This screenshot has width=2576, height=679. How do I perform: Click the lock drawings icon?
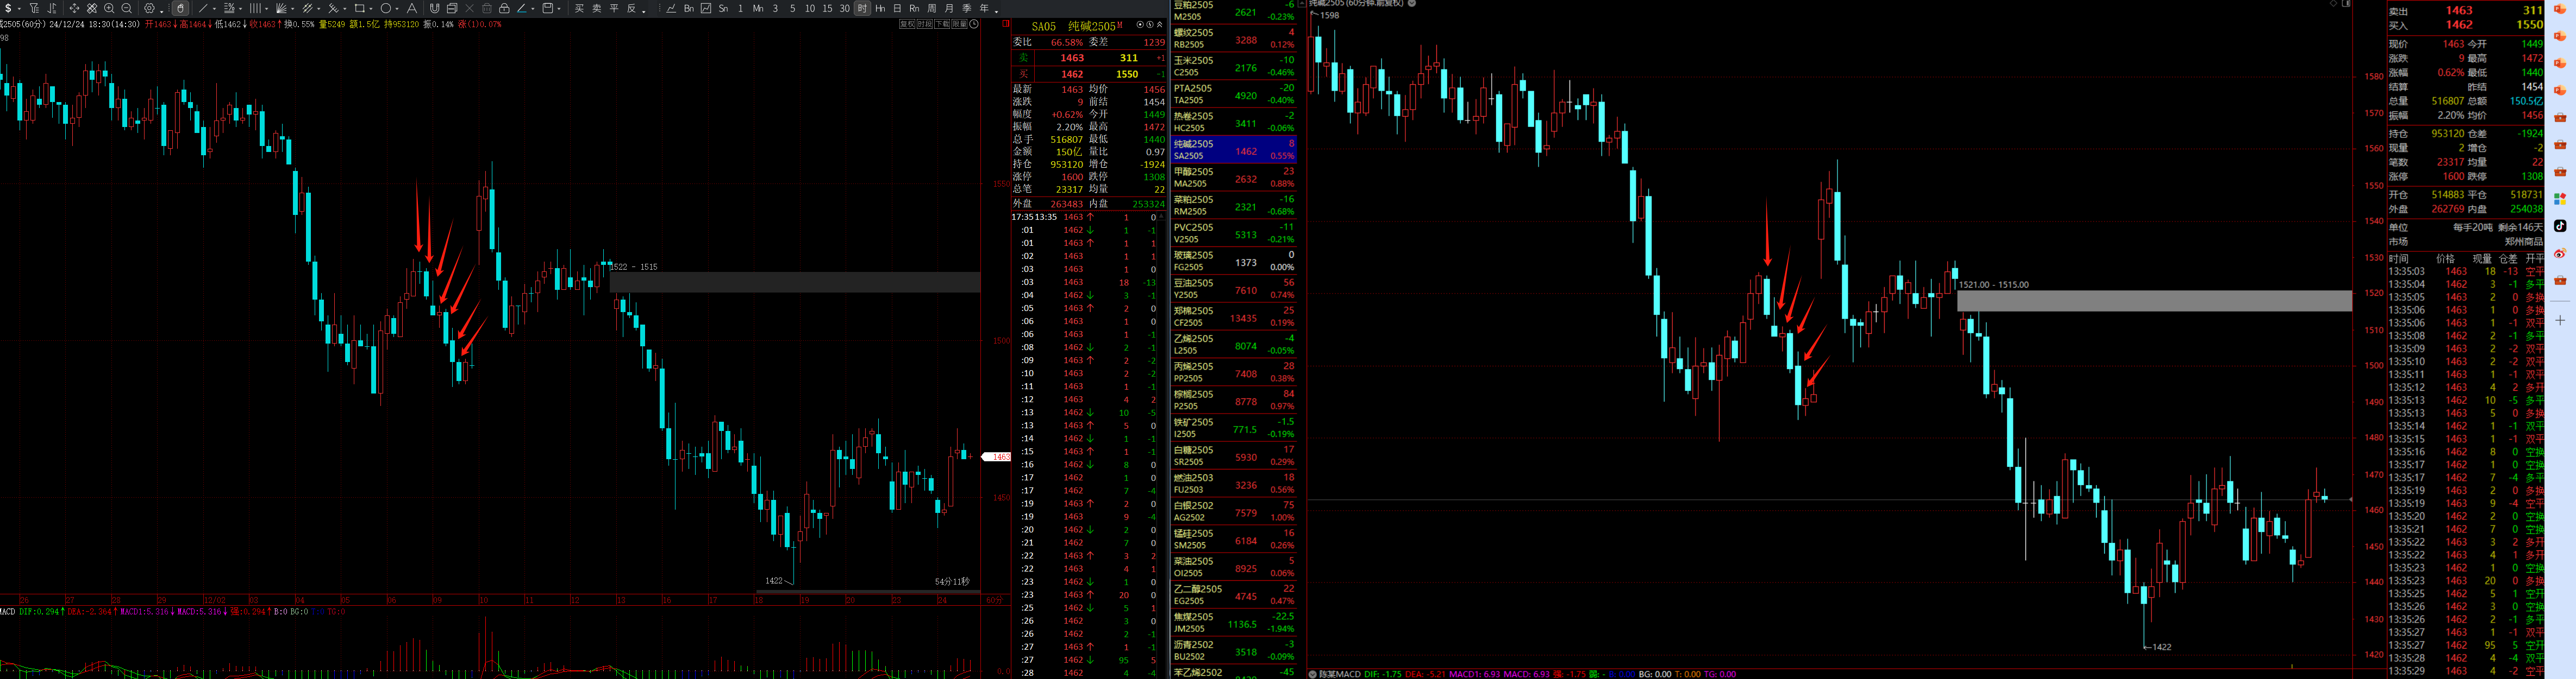[x=504, y=8]
